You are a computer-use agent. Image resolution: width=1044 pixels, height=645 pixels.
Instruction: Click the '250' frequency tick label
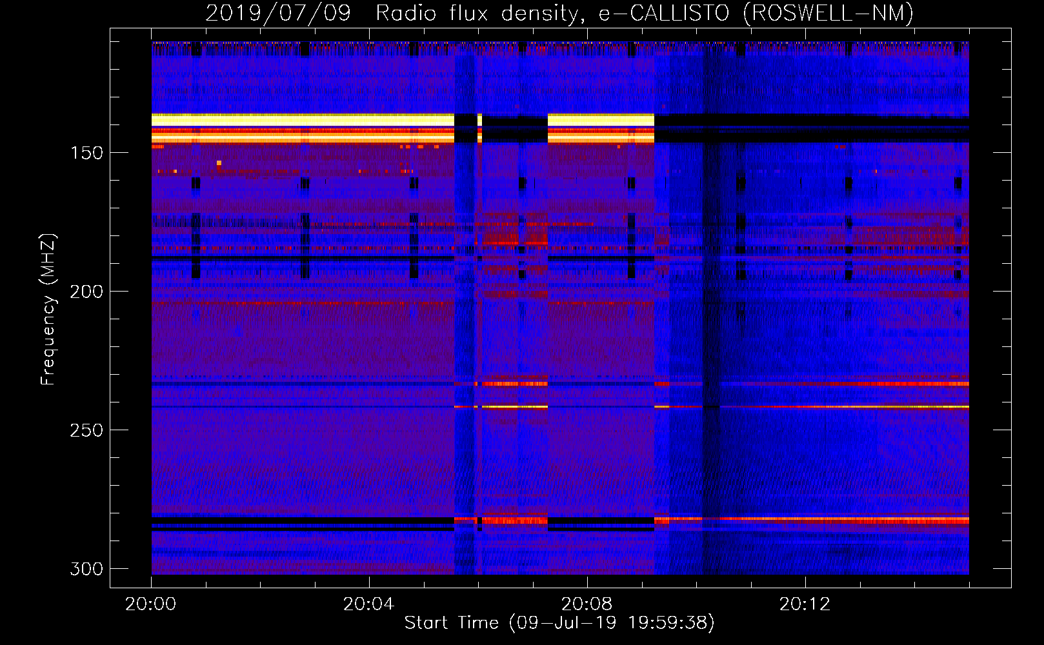click(86, 430)
